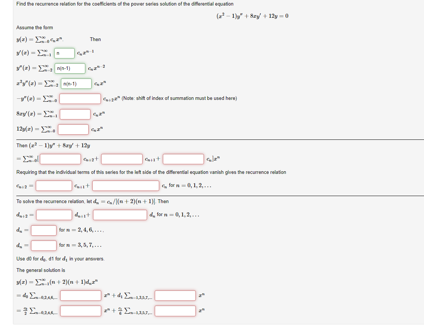Select the answer field after d1 summation
The height and width of the screenshot is (327, 424).
pyautogui.click(x=175, y=296)
